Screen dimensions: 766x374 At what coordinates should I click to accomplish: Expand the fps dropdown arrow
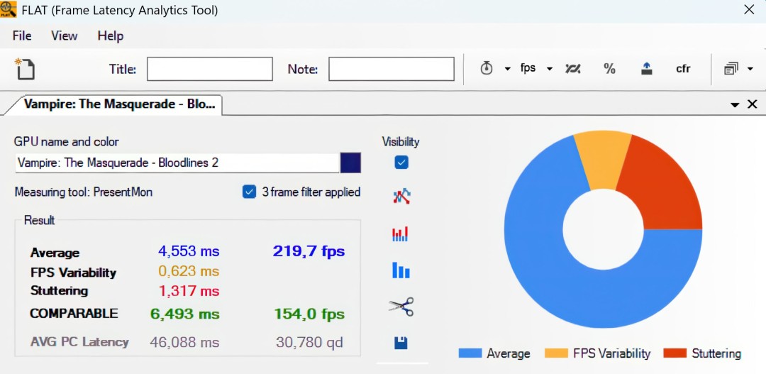coord(550,70)
